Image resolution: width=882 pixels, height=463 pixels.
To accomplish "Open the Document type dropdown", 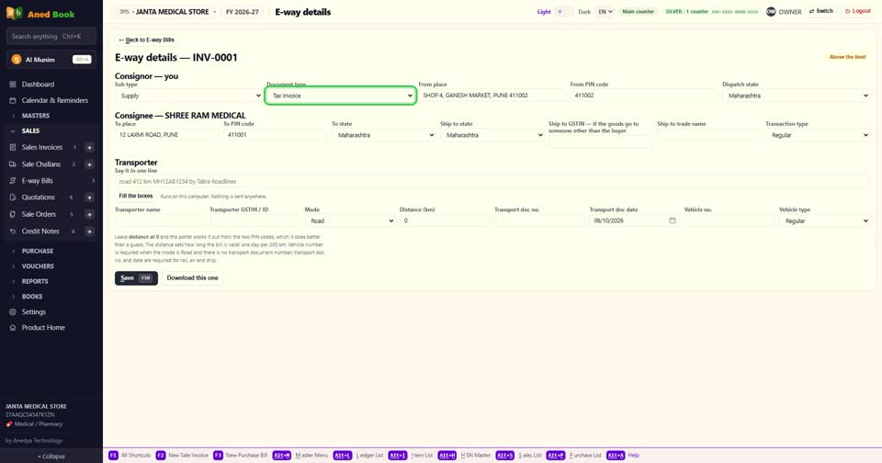I will (x=341, y=96).
